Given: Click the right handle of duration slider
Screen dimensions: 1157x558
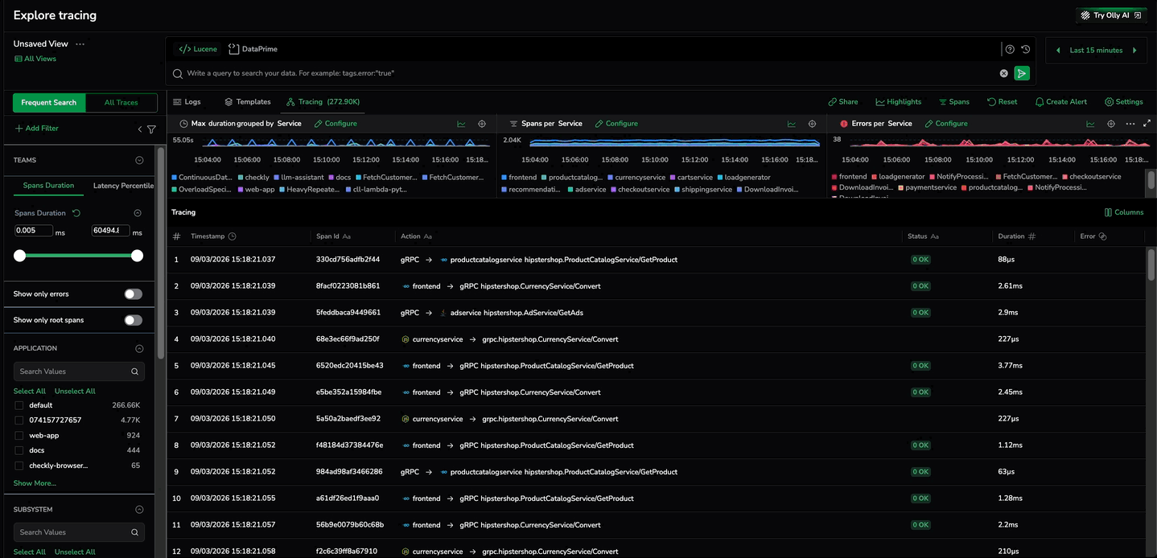Looking at the screenshot, I should [x=137, y=256].
